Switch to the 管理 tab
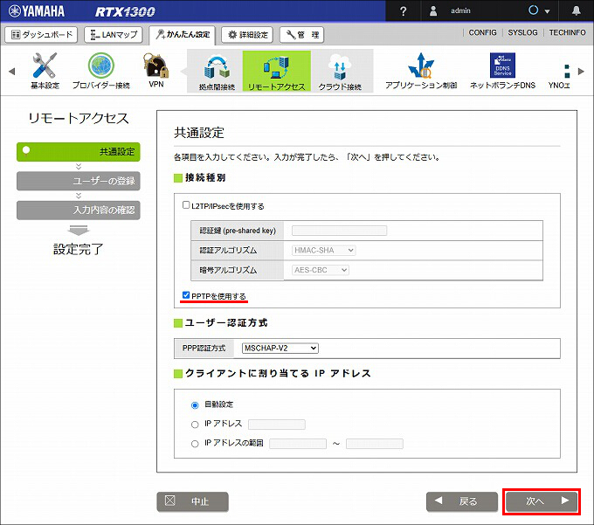The height and width of the screenshot is (525, 594). pos(302,35)
